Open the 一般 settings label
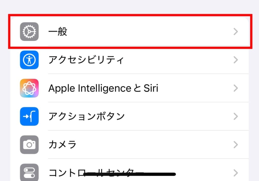Image resolution: width=259 pixels, height=181 pixels. [58, 32]
